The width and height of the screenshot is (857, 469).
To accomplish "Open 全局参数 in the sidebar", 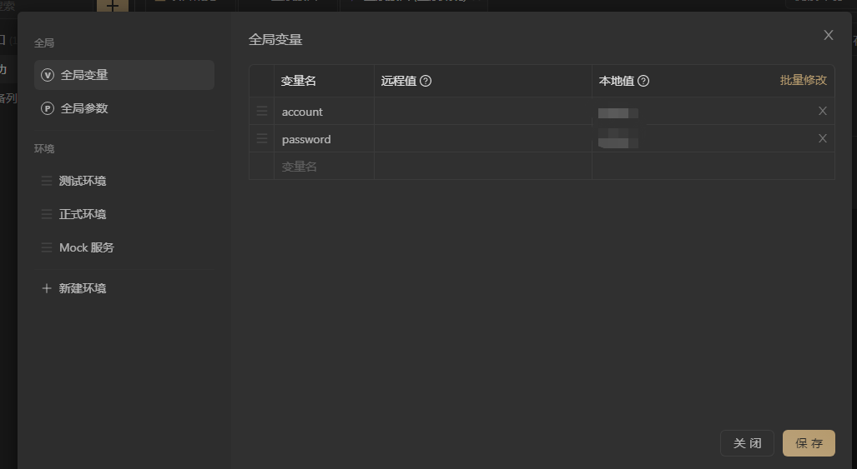I will tap(124, 108).
